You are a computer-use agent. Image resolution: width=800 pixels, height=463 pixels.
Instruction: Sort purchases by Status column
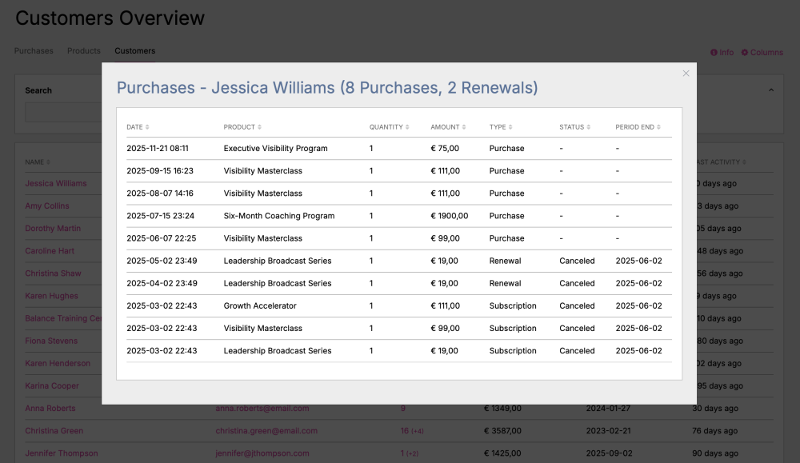pos(574,127)
